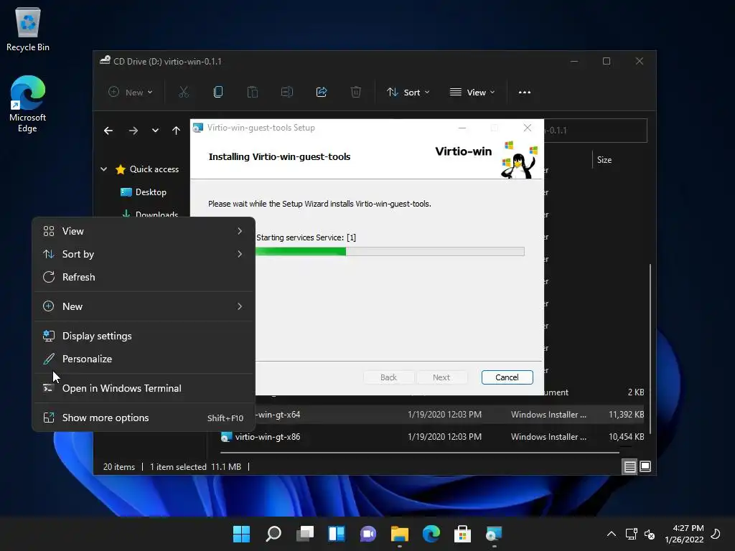
Task: Expand the View submenu in context menu
Action: pyautogui.click(x=144, y=231)
